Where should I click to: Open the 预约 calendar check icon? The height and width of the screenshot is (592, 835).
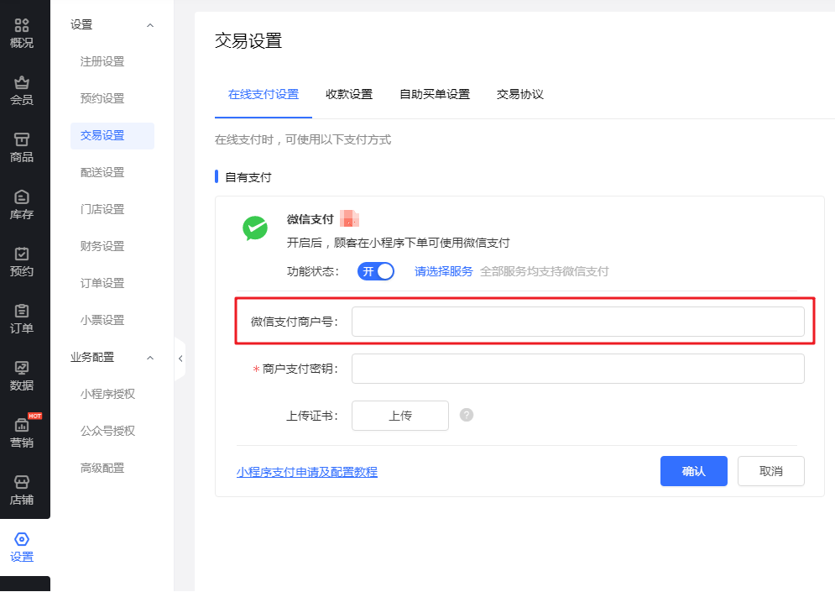point(22,254)
